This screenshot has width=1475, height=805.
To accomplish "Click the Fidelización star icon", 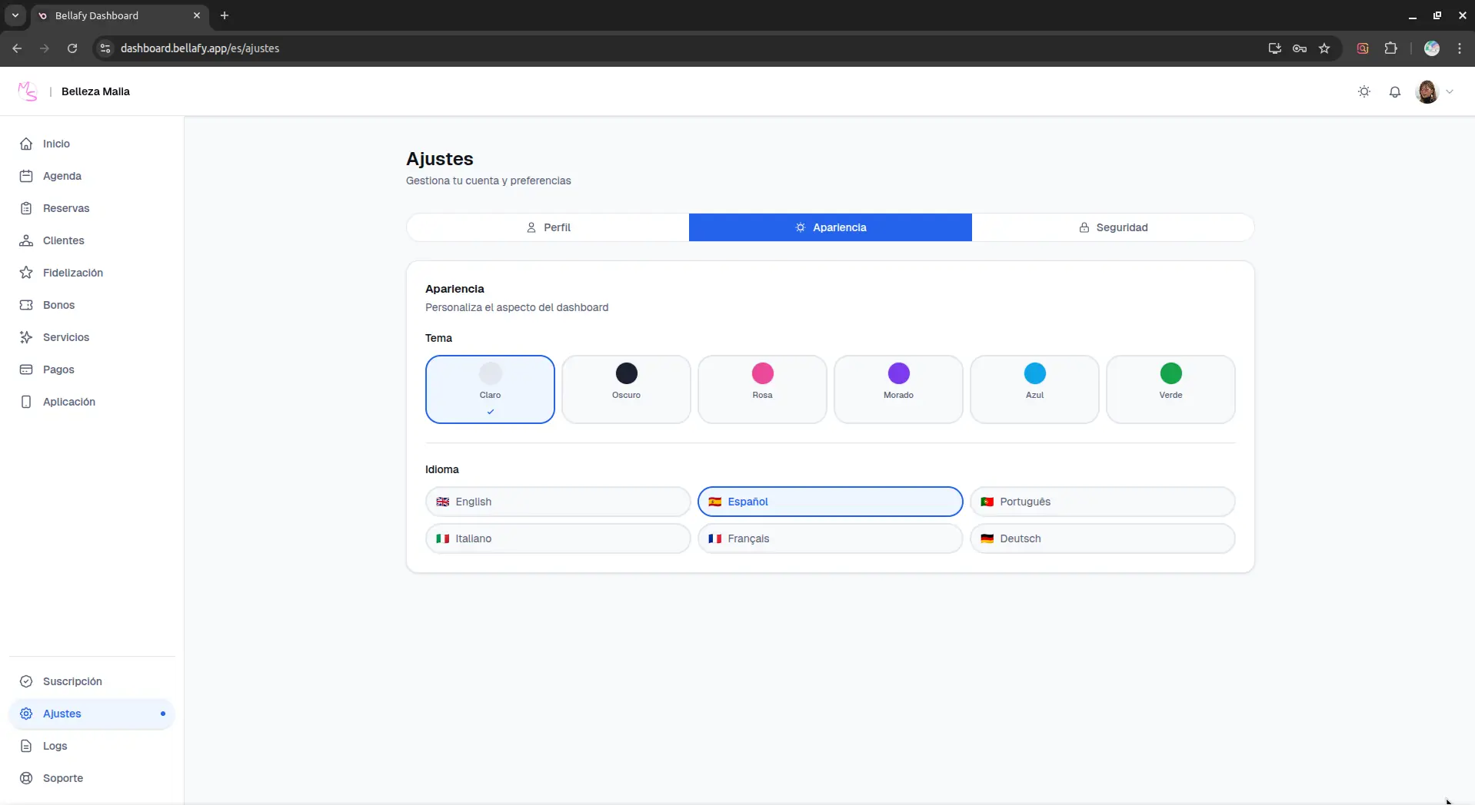I will [26, 272].
